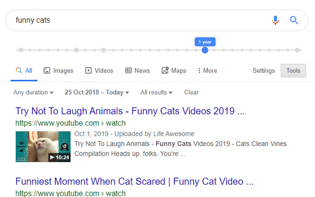Toggle the Tools button off

pyautogui.click(x=293, y=70)
